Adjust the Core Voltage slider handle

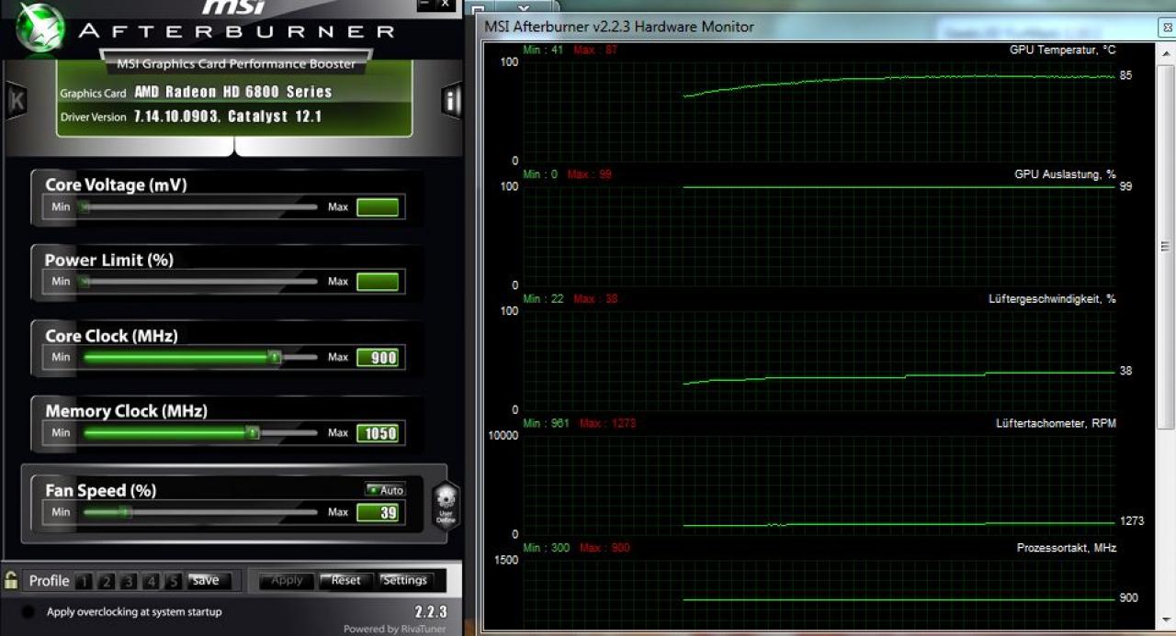(84, 207)
